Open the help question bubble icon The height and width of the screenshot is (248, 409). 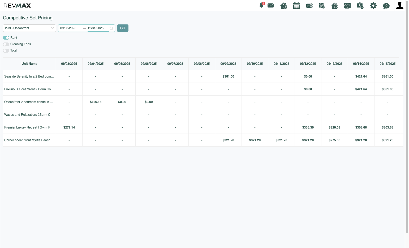click(386, 6)
